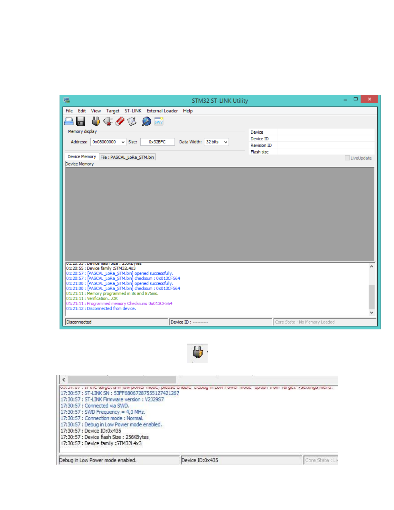Open the File menu
This screenshot has height=510, width=394.
click(69, 111)
